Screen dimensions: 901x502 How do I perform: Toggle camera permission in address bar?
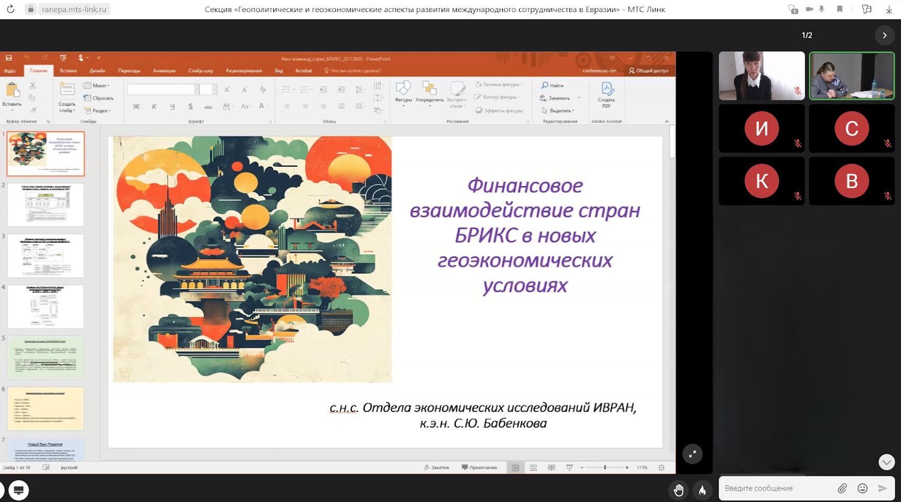click(809, 9)
